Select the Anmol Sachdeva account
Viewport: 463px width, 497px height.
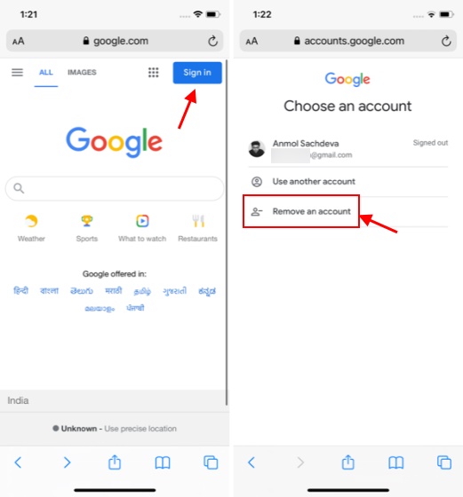347,149
